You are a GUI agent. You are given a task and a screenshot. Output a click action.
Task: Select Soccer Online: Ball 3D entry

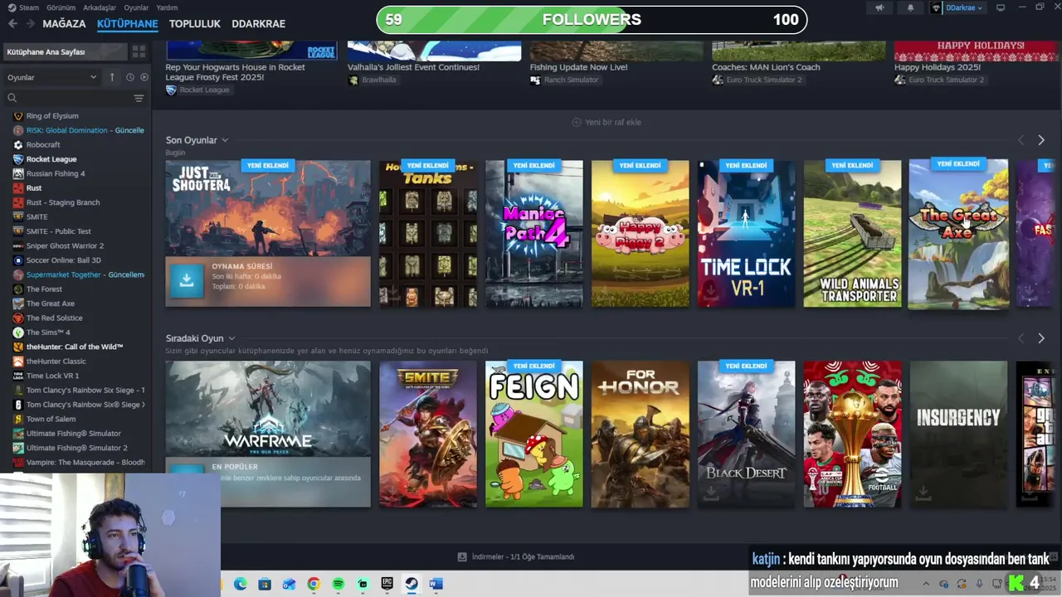[x=63, y=260]
